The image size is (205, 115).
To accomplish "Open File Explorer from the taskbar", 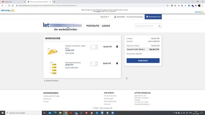I will click(x=60, y=113).
